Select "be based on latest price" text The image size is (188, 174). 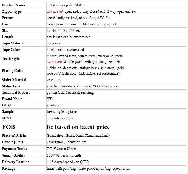click(x=78, y=127)
